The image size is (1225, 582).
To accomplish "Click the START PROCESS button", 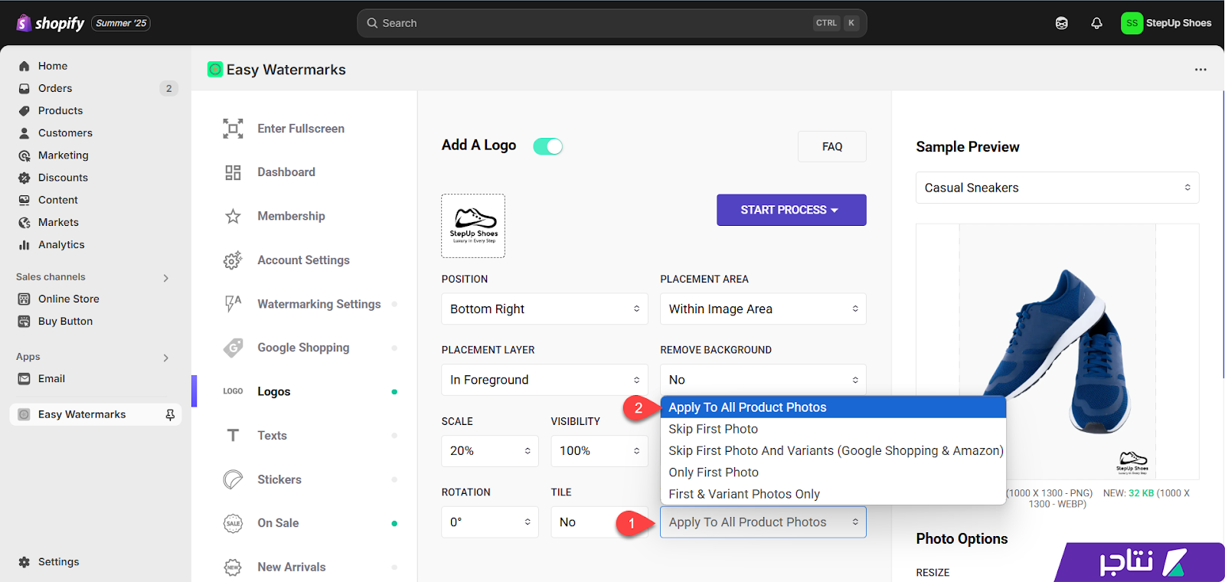I will tap(791, 210).
